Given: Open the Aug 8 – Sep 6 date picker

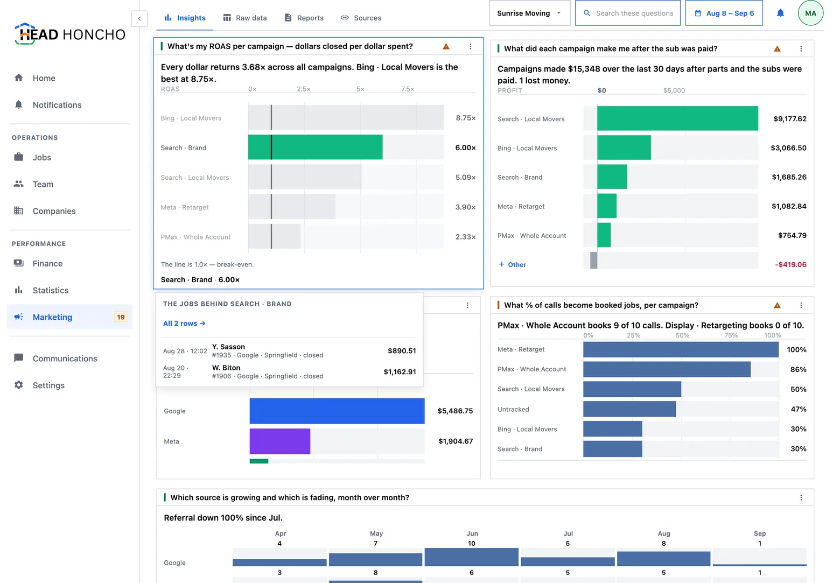Looking at the screenshot, I should pyautogui.click(x=724, y=13).
